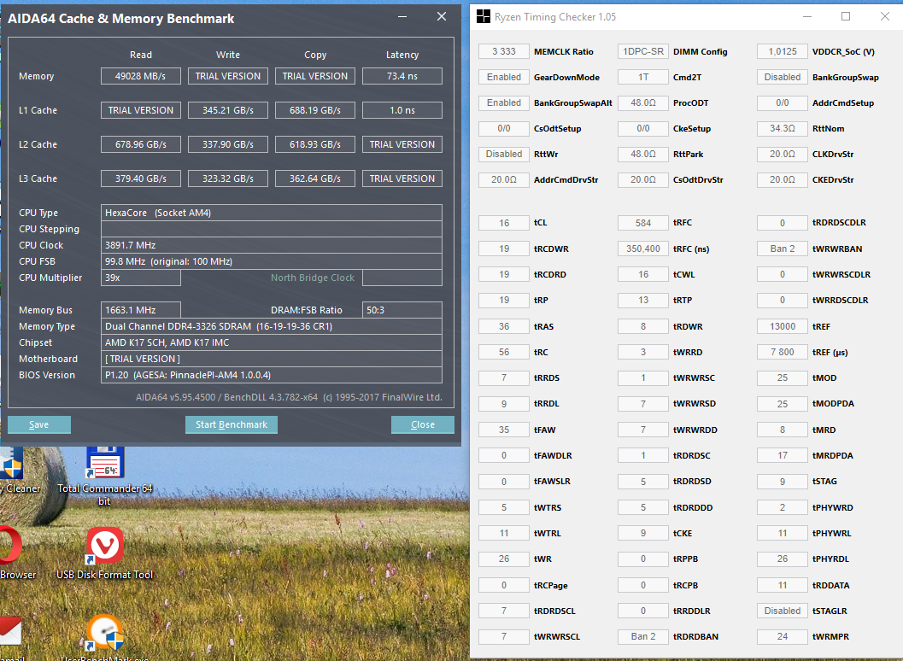Click the tWRWRBAN Ban 2 value
Viewport: 903px width, 661px height.
click(783, 249)
